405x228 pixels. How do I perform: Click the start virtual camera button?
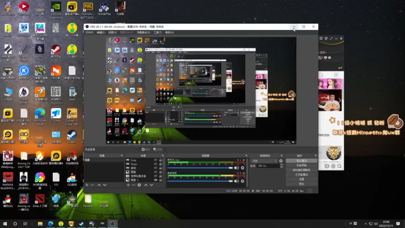(x=301, y=170)
